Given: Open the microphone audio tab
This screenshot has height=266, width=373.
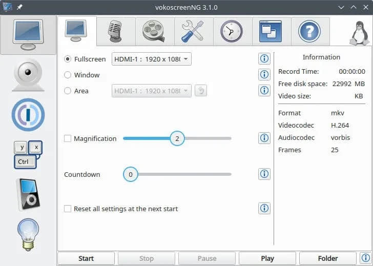Looking at the screenshot, I should click(116, 31).
